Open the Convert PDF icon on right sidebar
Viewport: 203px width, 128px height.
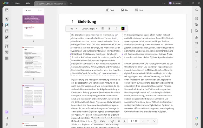point(196,25)
